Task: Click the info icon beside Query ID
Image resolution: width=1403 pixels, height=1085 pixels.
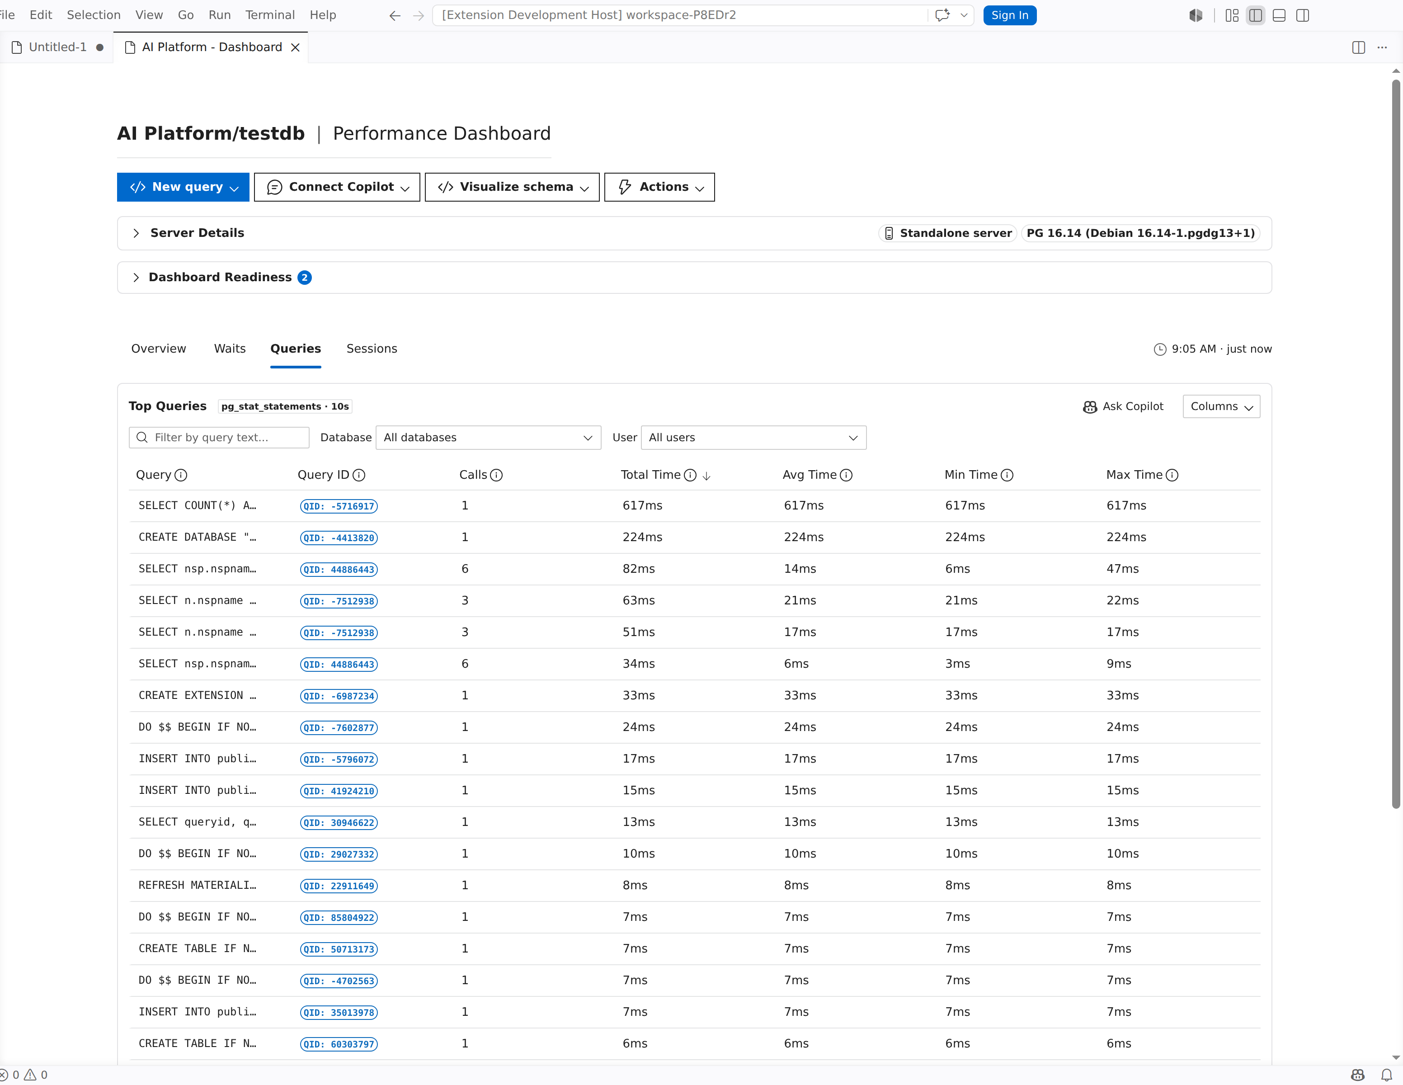Action: pyautogui.click(x=359, y=476)
